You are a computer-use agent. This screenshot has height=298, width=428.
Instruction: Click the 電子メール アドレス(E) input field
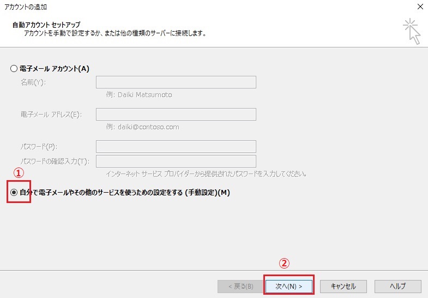click(176, 115)
